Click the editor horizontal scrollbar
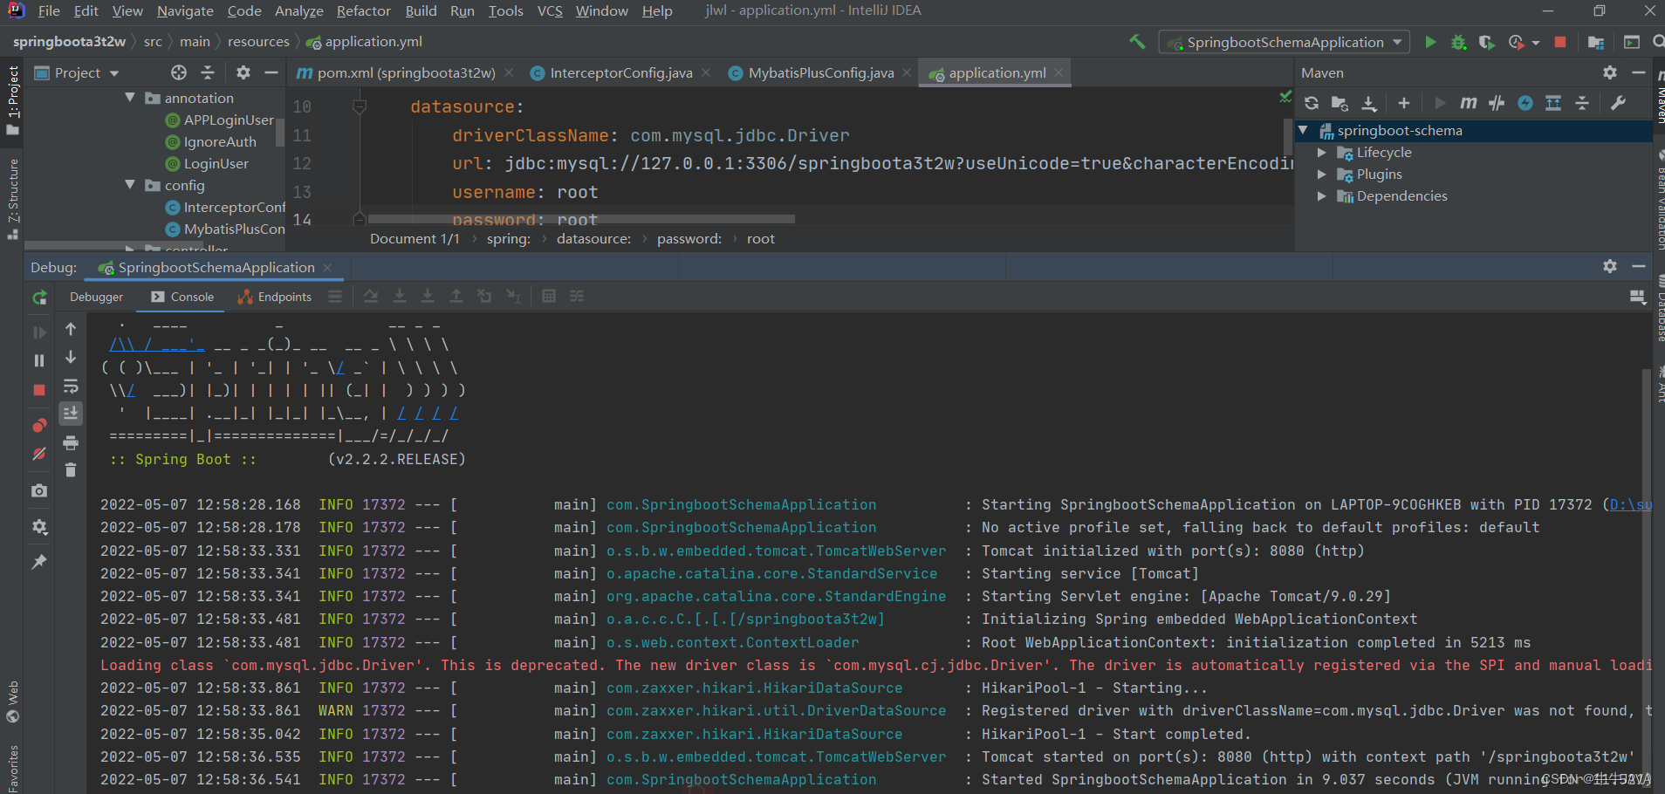This screenshot has height=794, width=1665. [x=581, y=219]
